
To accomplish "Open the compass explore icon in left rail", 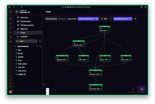I will click(10, 19).
